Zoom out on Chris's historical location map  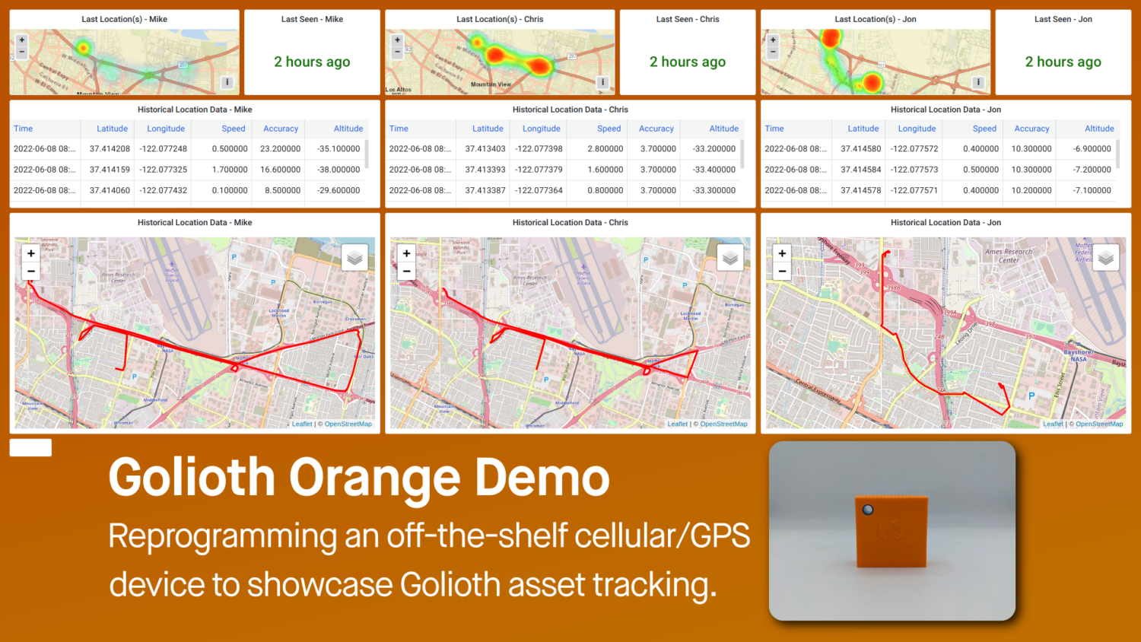click(x=406, y=271)
